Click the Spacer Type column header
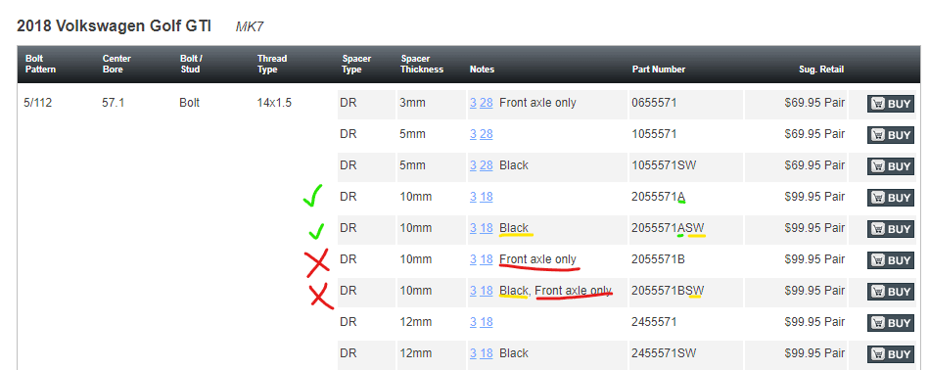This screenshot has width=929, height=370. point(356,64)
